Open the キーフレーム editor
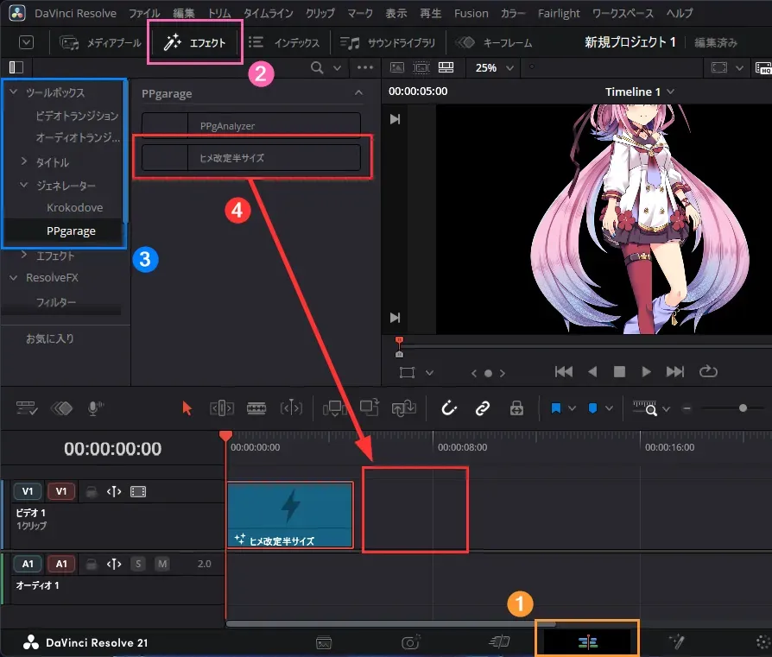This screenshot has height=657, width=772. pos(494,43)
